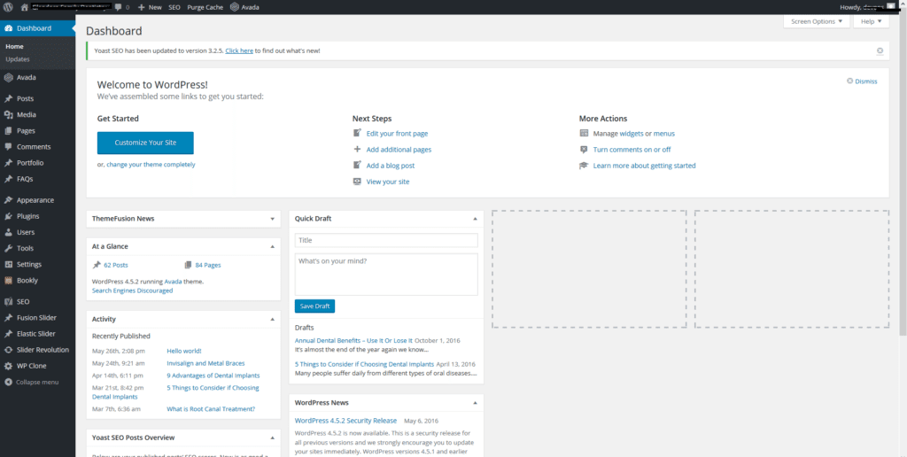
Task: Click the Plugins plug icon in sidebar
Action: (x=8, y=216)
